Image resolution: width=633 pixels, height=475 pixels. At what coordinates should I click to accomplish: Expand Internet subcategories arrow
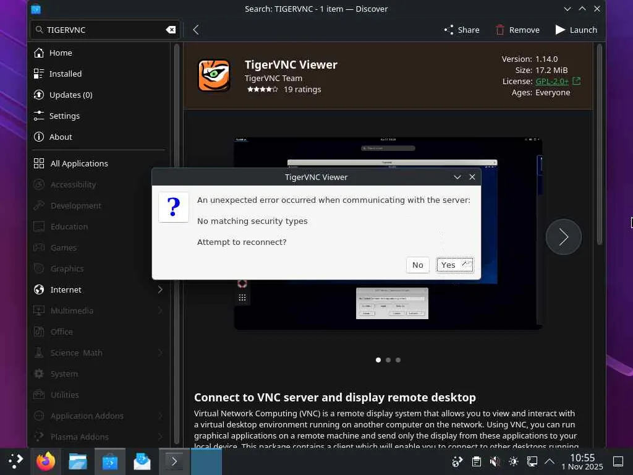pyautogui.click(x=160, y=289)
